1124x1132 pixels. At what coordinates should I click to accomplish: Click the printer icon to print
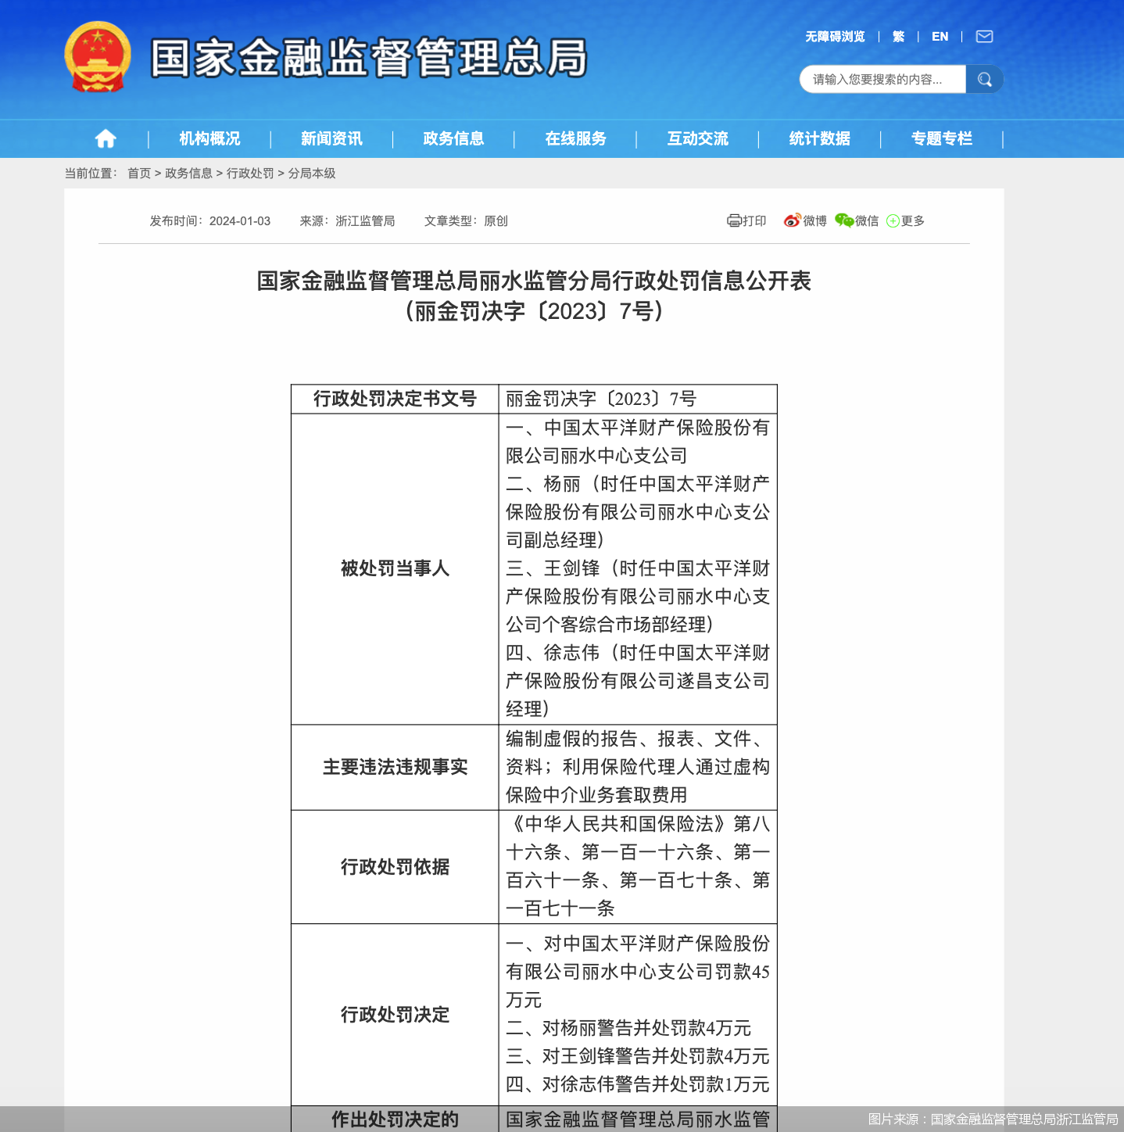[734, 220]
